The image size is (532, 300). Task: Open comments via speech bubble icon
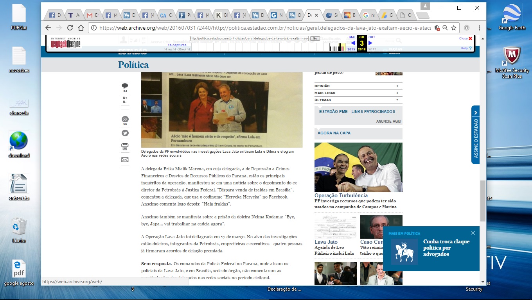125,86
